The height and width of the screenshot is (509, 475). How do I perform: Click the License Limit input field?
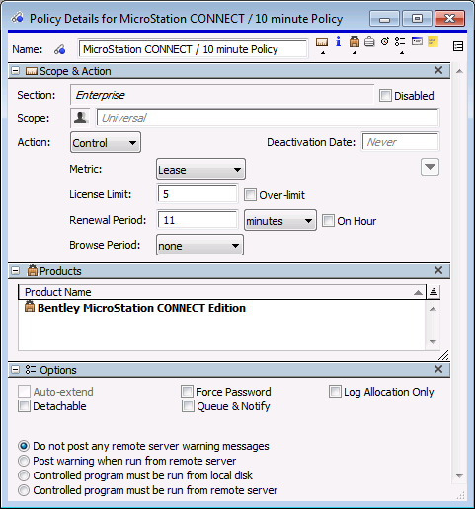pos(198,194)
